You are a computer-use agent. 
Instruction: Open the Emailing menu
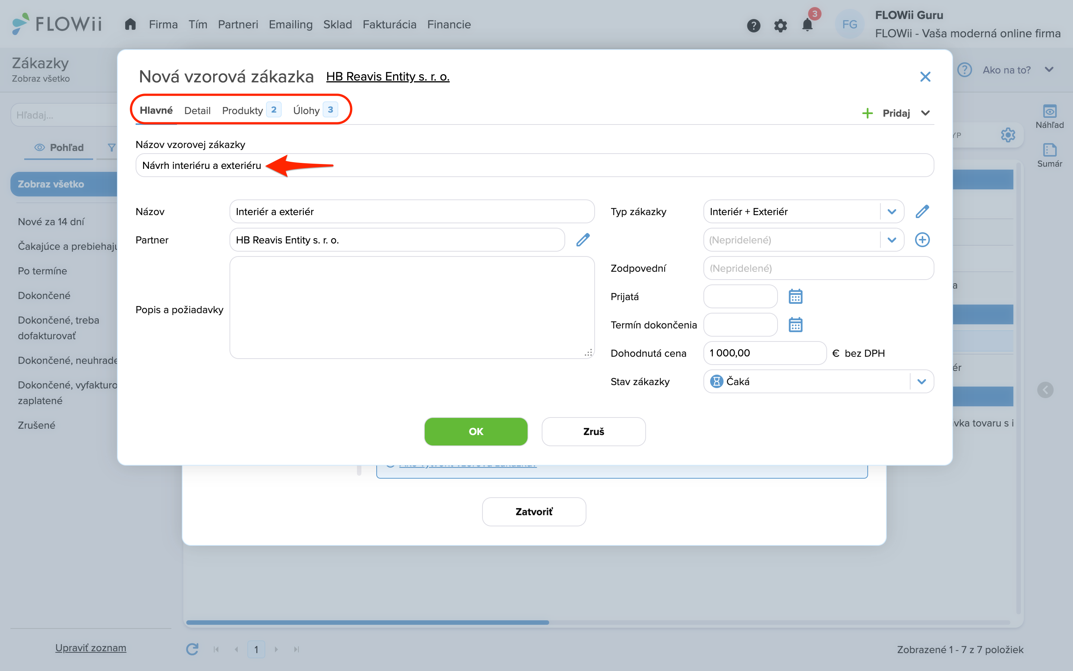point(291,24)
